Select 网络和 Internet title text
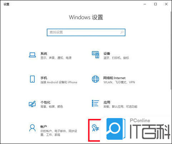This screenshot has height=144, width=172. click(114, 78)
